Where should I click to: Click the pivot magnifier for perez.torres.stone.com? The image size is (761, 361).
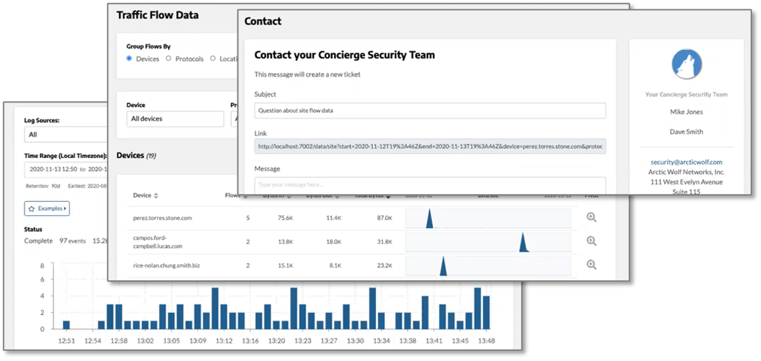pyautogui.click(x=591, y=217)
